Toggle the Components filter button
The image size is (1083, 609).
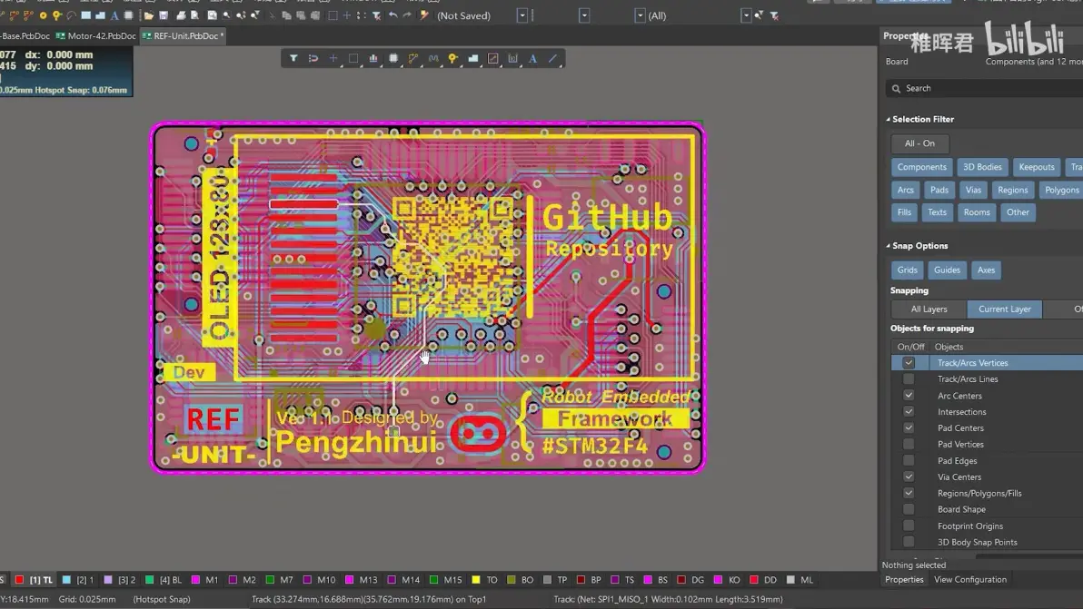[x=921, y=167]
